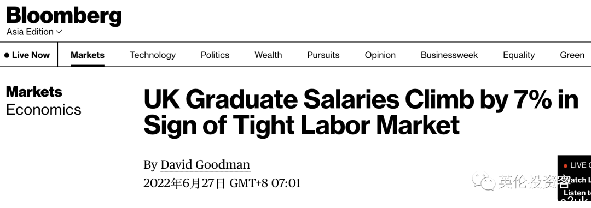Viewport: 591px width, 208px height.
Task: Click the Bloomberg logo
Action: tap(64, 16)
